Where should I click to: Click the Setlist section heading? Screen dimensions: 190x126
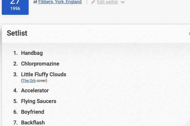point(17,33)
